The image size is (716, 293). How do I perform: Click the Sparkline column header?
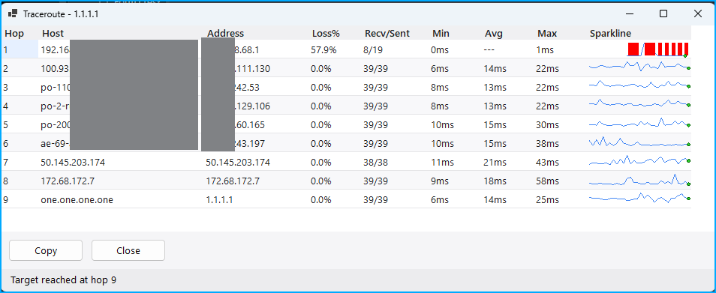pyautogui.click(x=610, y=33)
